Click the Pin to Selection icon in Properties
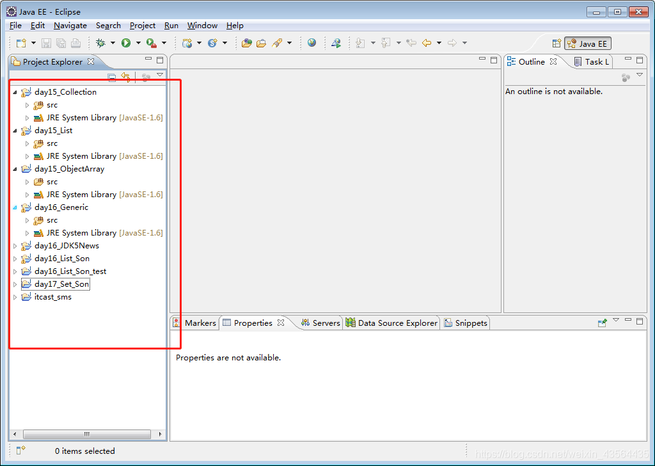 click(602, 323)
